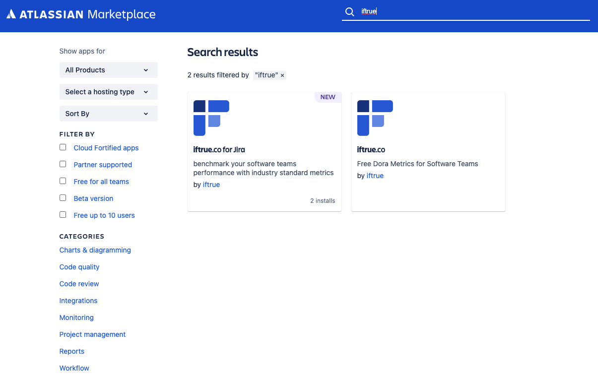Check the Free for all teams filter
The image size is (598, 381).
coord(63,181)
